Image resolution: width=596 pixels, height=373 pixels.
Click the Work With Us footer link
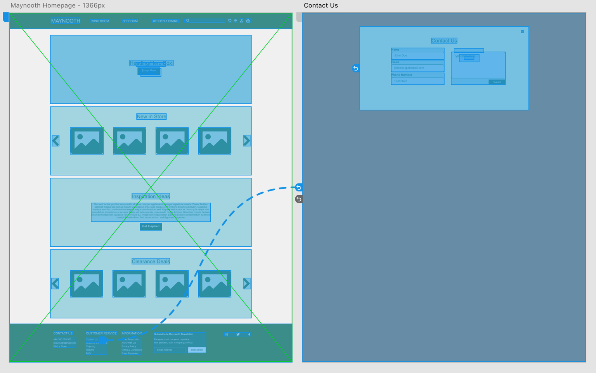point(129,343)
